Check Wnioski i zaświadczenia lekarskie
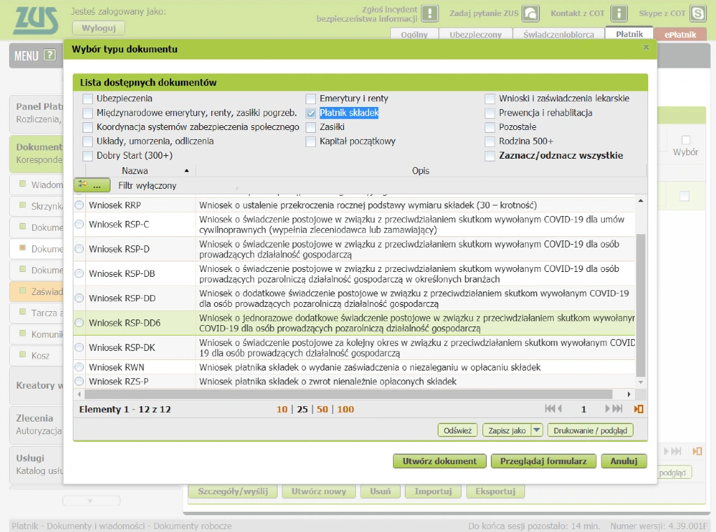This screenshot has height=532, width=716. tap(489, 99)
